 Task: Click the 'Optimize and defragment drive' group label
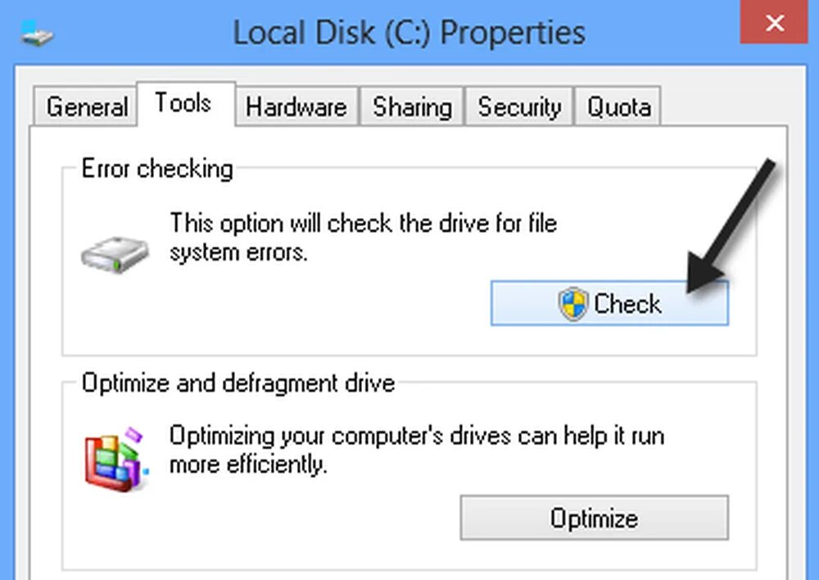[238, 383]
